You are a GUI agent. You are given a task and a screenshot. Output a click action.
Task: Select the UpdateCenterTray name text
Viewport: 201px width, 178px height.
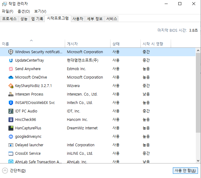click(x=29, y=60)
